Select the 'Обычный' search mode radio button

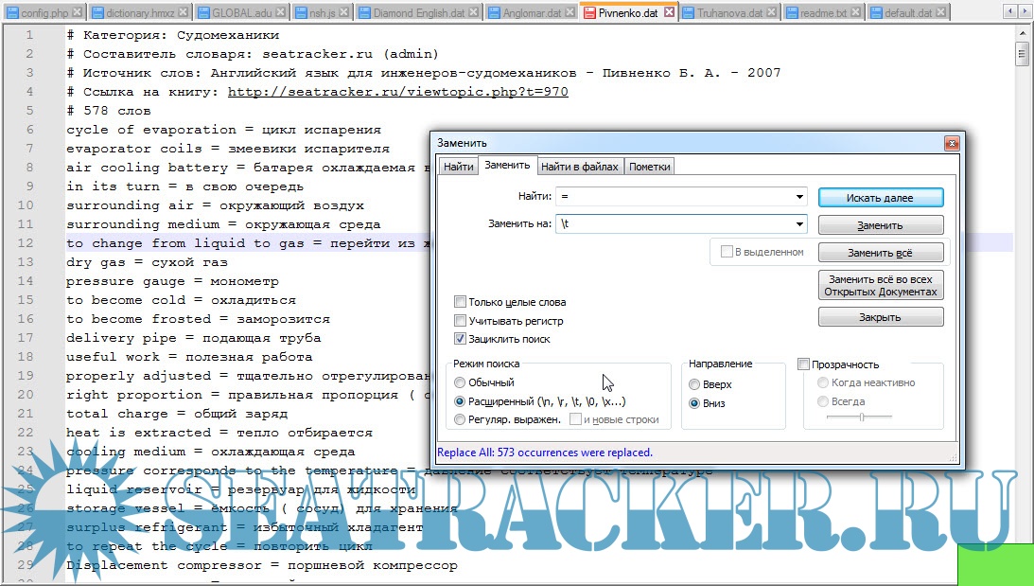461,383
